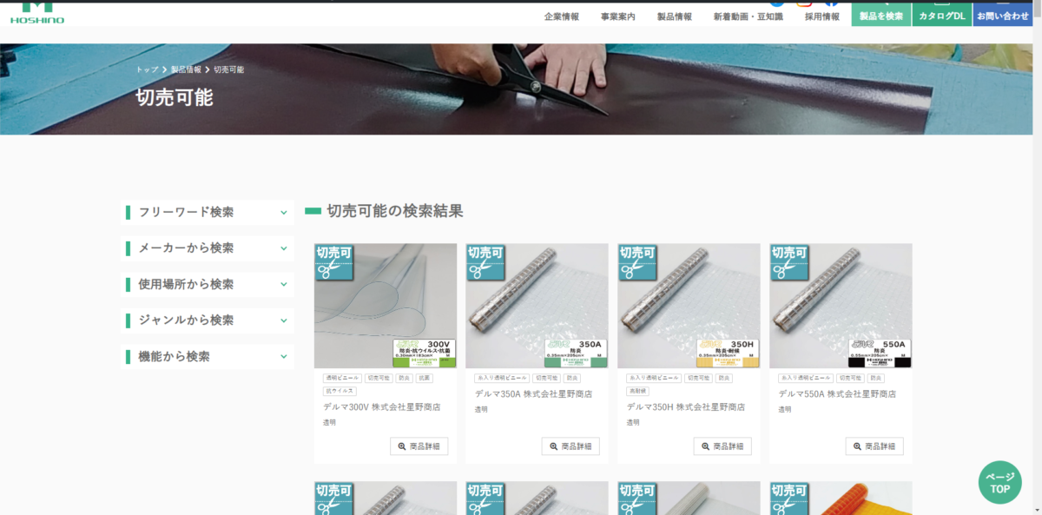Click the トップ breadcrumb link
This screenshot has height=515, width=1042.
pyautogui.click(x=147, y=69)
